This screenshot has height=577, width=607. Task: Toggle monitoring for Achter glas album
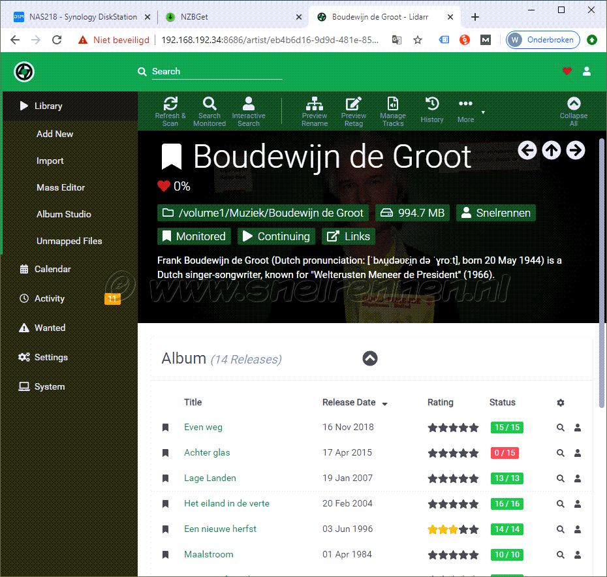165,453
